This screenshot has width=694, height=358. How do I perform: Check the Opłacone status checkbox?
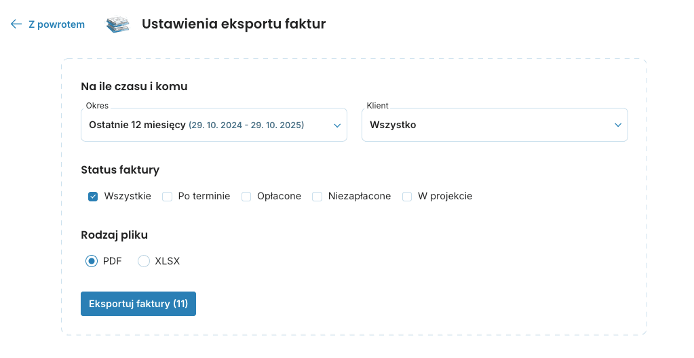point(246,197)
